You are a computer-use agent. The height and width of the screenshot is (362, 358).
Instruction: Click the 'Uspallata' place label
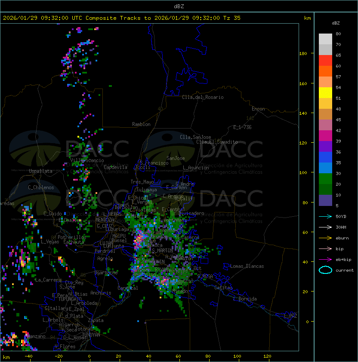(40, 171)
